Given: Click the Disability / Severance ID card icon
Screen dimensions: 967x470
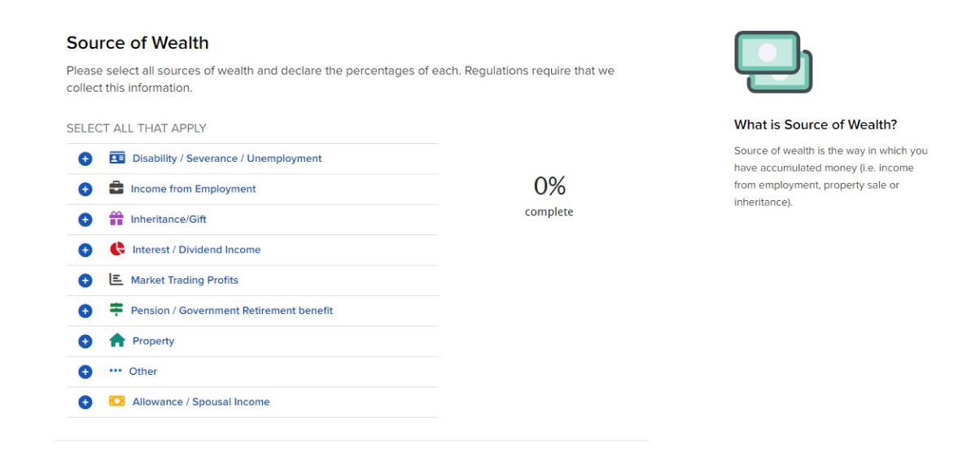Looking at the screenshot, I should (x=117, y=158).
